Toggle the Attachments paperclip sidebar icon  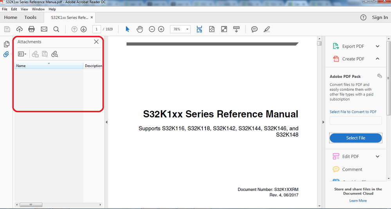pyautogui.click(x=6, y=54)
